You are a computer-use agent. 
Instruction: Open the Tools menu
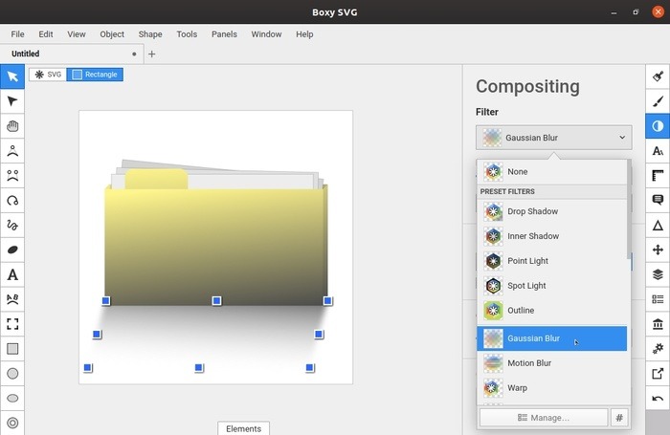[x=187, y=34]
